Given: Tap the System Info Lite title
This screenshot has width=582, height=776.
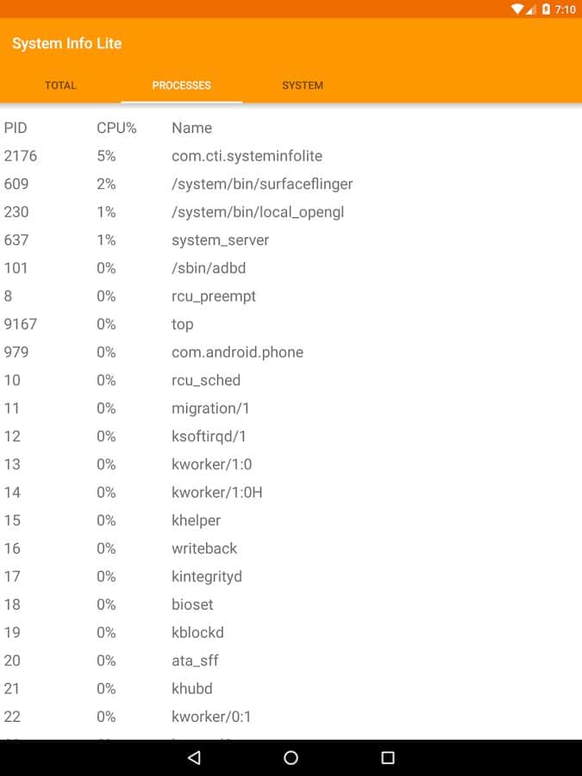Looking at the screenshot, I should 66,43.
